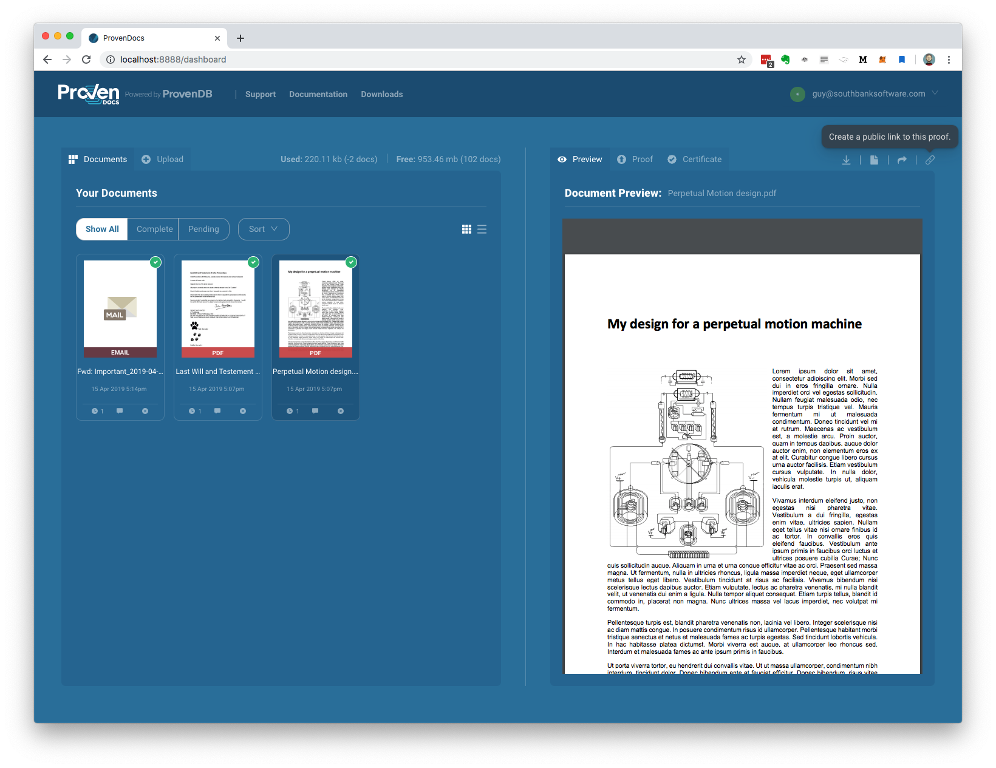996x768 pixels.
Task: Open the Sort dropdown
Action: [263, 229]
